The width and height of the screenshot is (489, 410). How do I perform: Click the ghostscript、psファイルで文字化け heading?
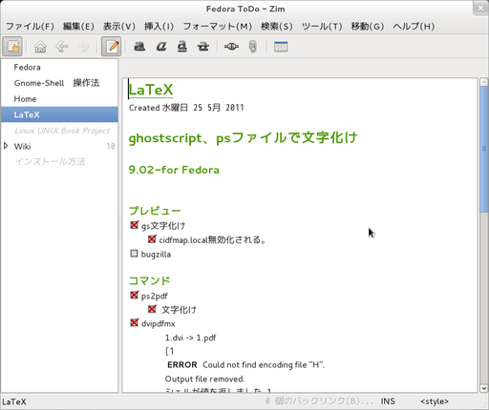(x=243, y=138)
